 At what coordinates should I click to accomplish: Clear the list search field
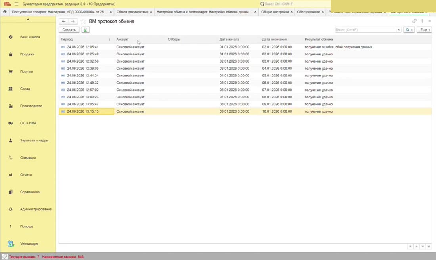398,30
